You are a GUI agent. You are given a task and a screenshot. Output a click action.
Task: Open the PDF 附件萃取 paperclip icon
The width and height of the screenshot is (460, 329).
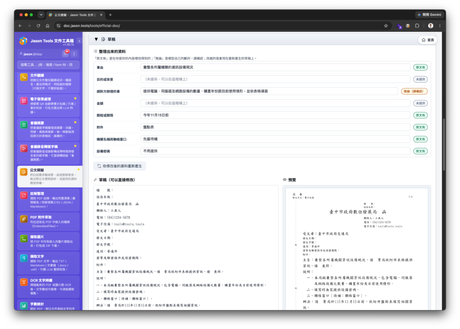click(x=24, y=219)
